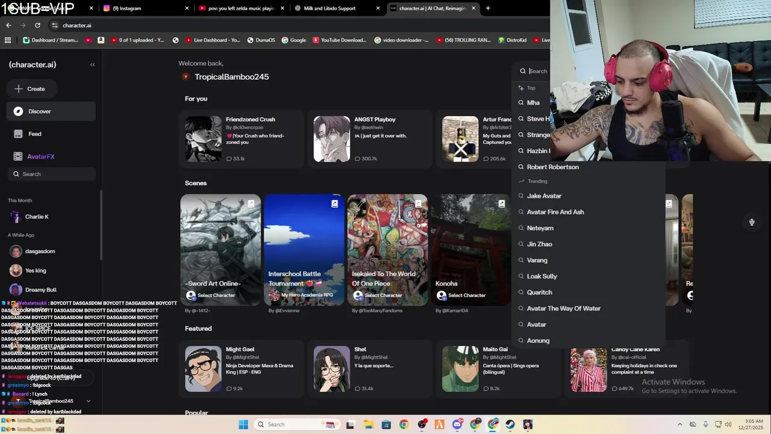This screenshot has height=434, width=771.
Task: Open File Explorer from the taskbar
Action: tap(368, 424)
